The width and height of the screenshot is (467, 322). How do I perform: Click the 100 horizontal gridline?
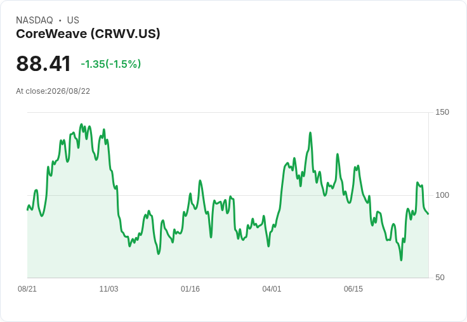click(x=228, y=195)
